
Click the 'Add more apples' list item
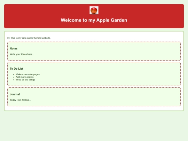[x=25, y=77]
